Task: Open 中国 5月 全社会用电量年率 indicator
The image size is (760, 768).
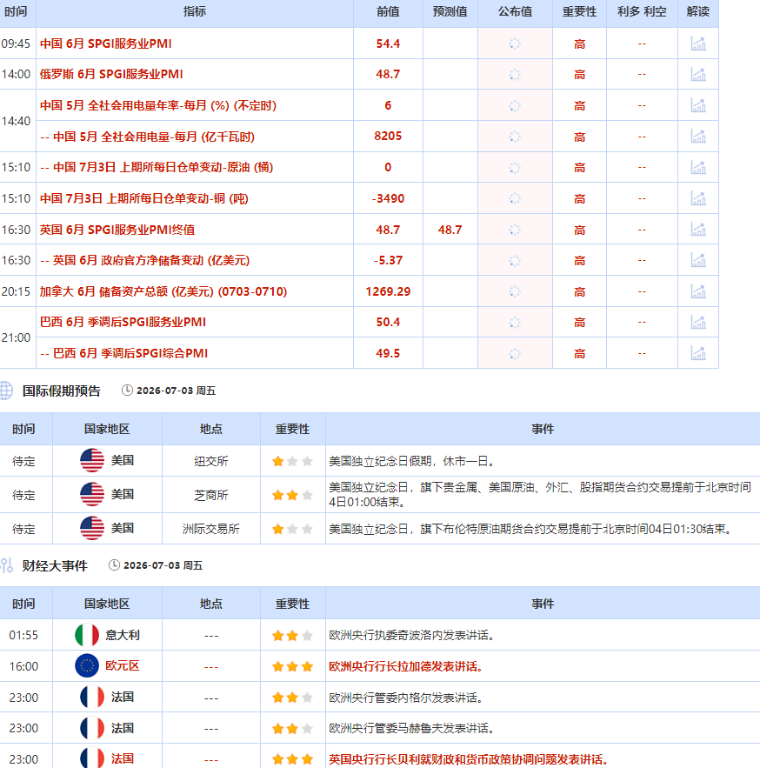Action: pyautogui.click(x=158, y=105)
